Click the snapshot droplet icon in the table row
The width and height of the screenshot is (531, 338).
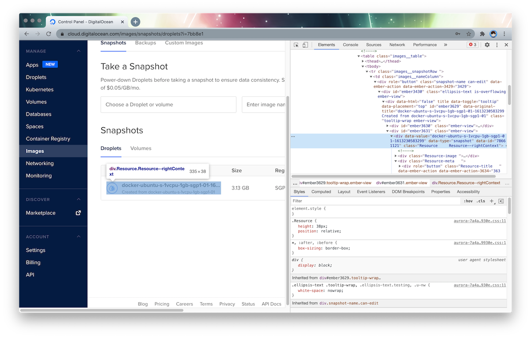pos(112,188)
